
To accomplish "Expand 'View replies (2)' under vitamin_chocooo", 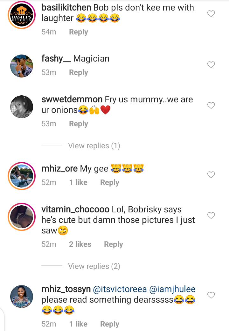I will pos(94,266).
